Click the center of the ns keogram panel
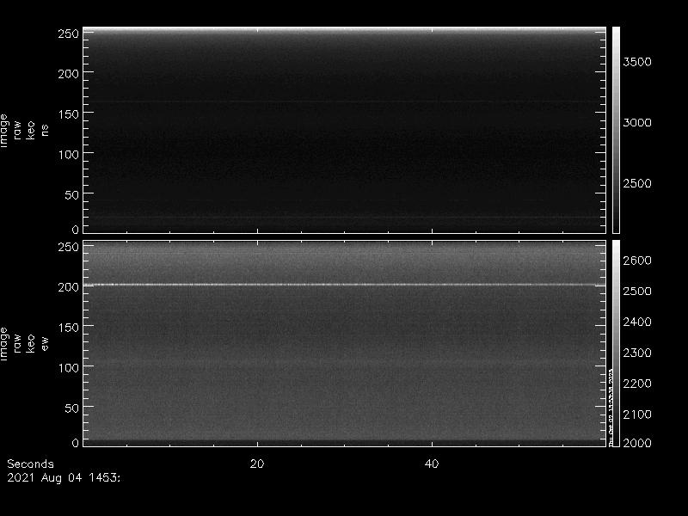Viewport: 688px width, 516px height. pyautogui.click(x=344, y=129)
